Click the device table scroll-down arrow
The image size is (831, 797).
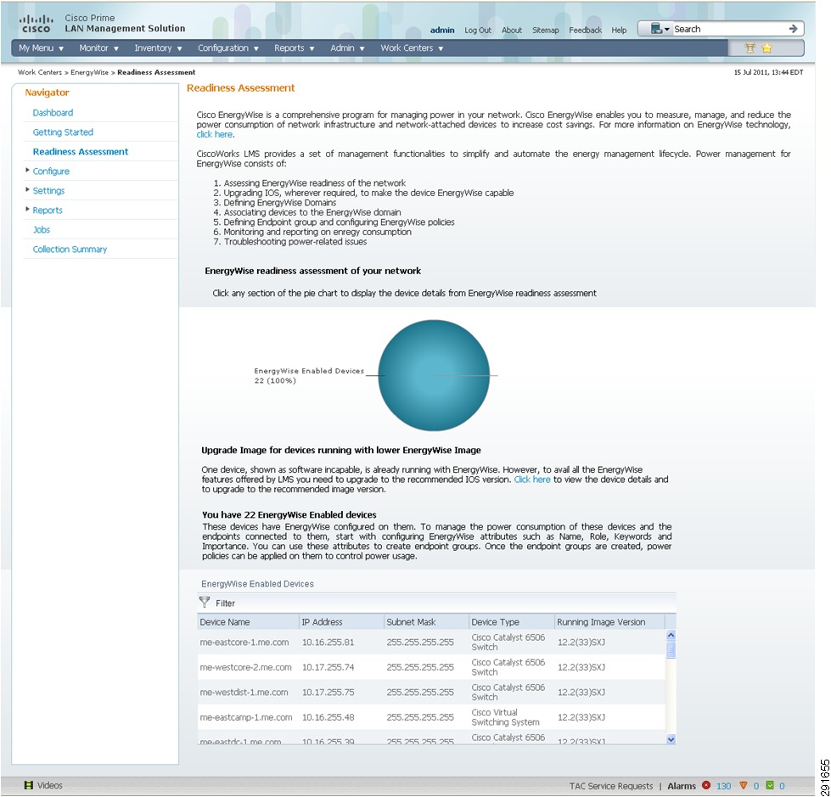point(671,739)
